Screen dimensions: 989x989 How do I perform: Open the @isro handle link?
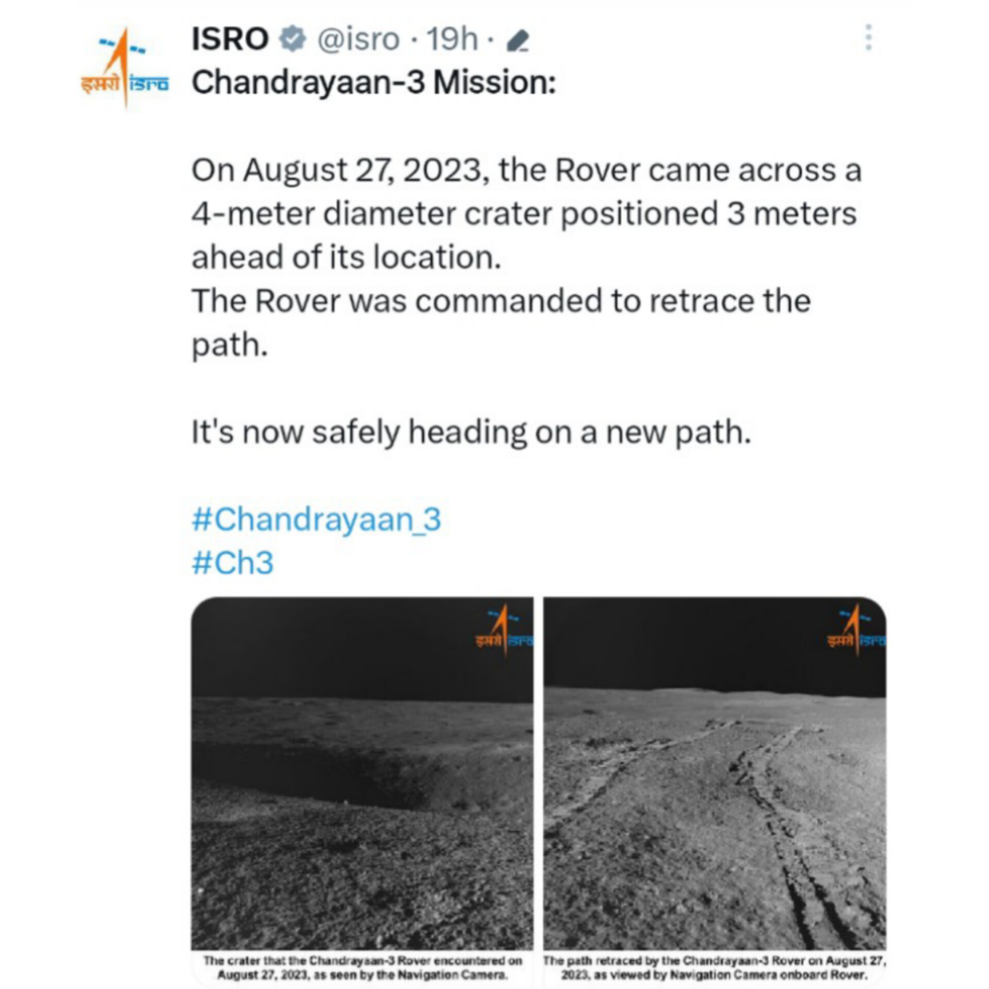click(358, 39)
